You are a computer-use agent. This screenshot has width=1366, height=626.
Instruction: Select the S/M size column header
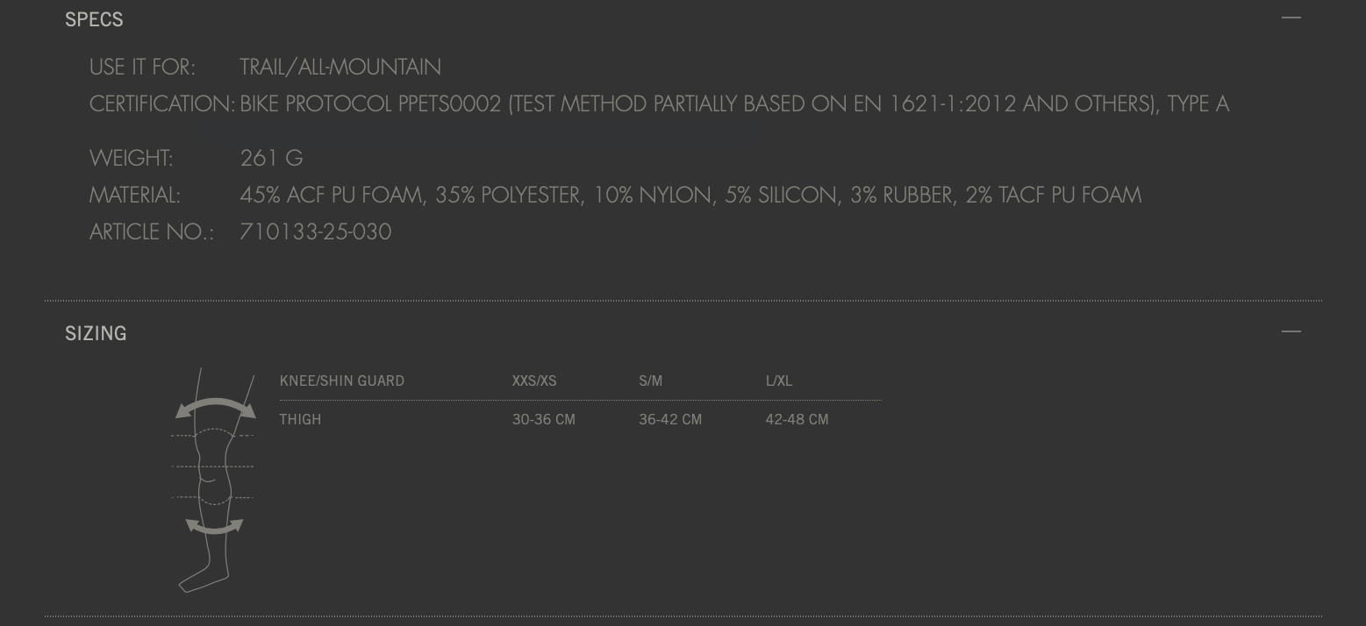pyautogui.click(x=651, y=381)
